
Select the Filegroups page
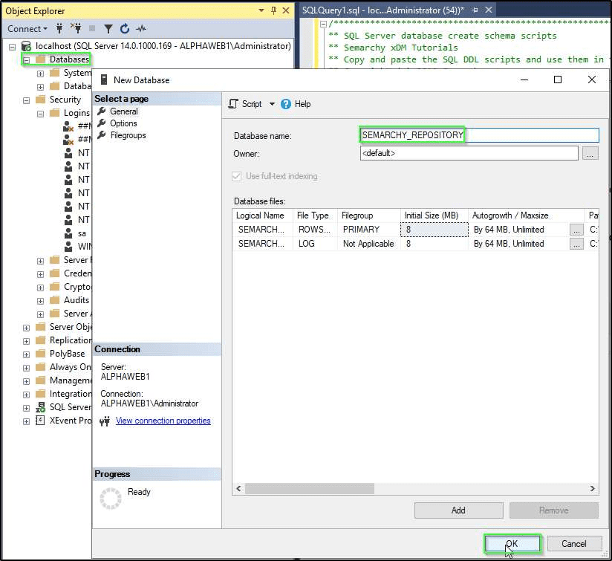click(x=128, y=135)
